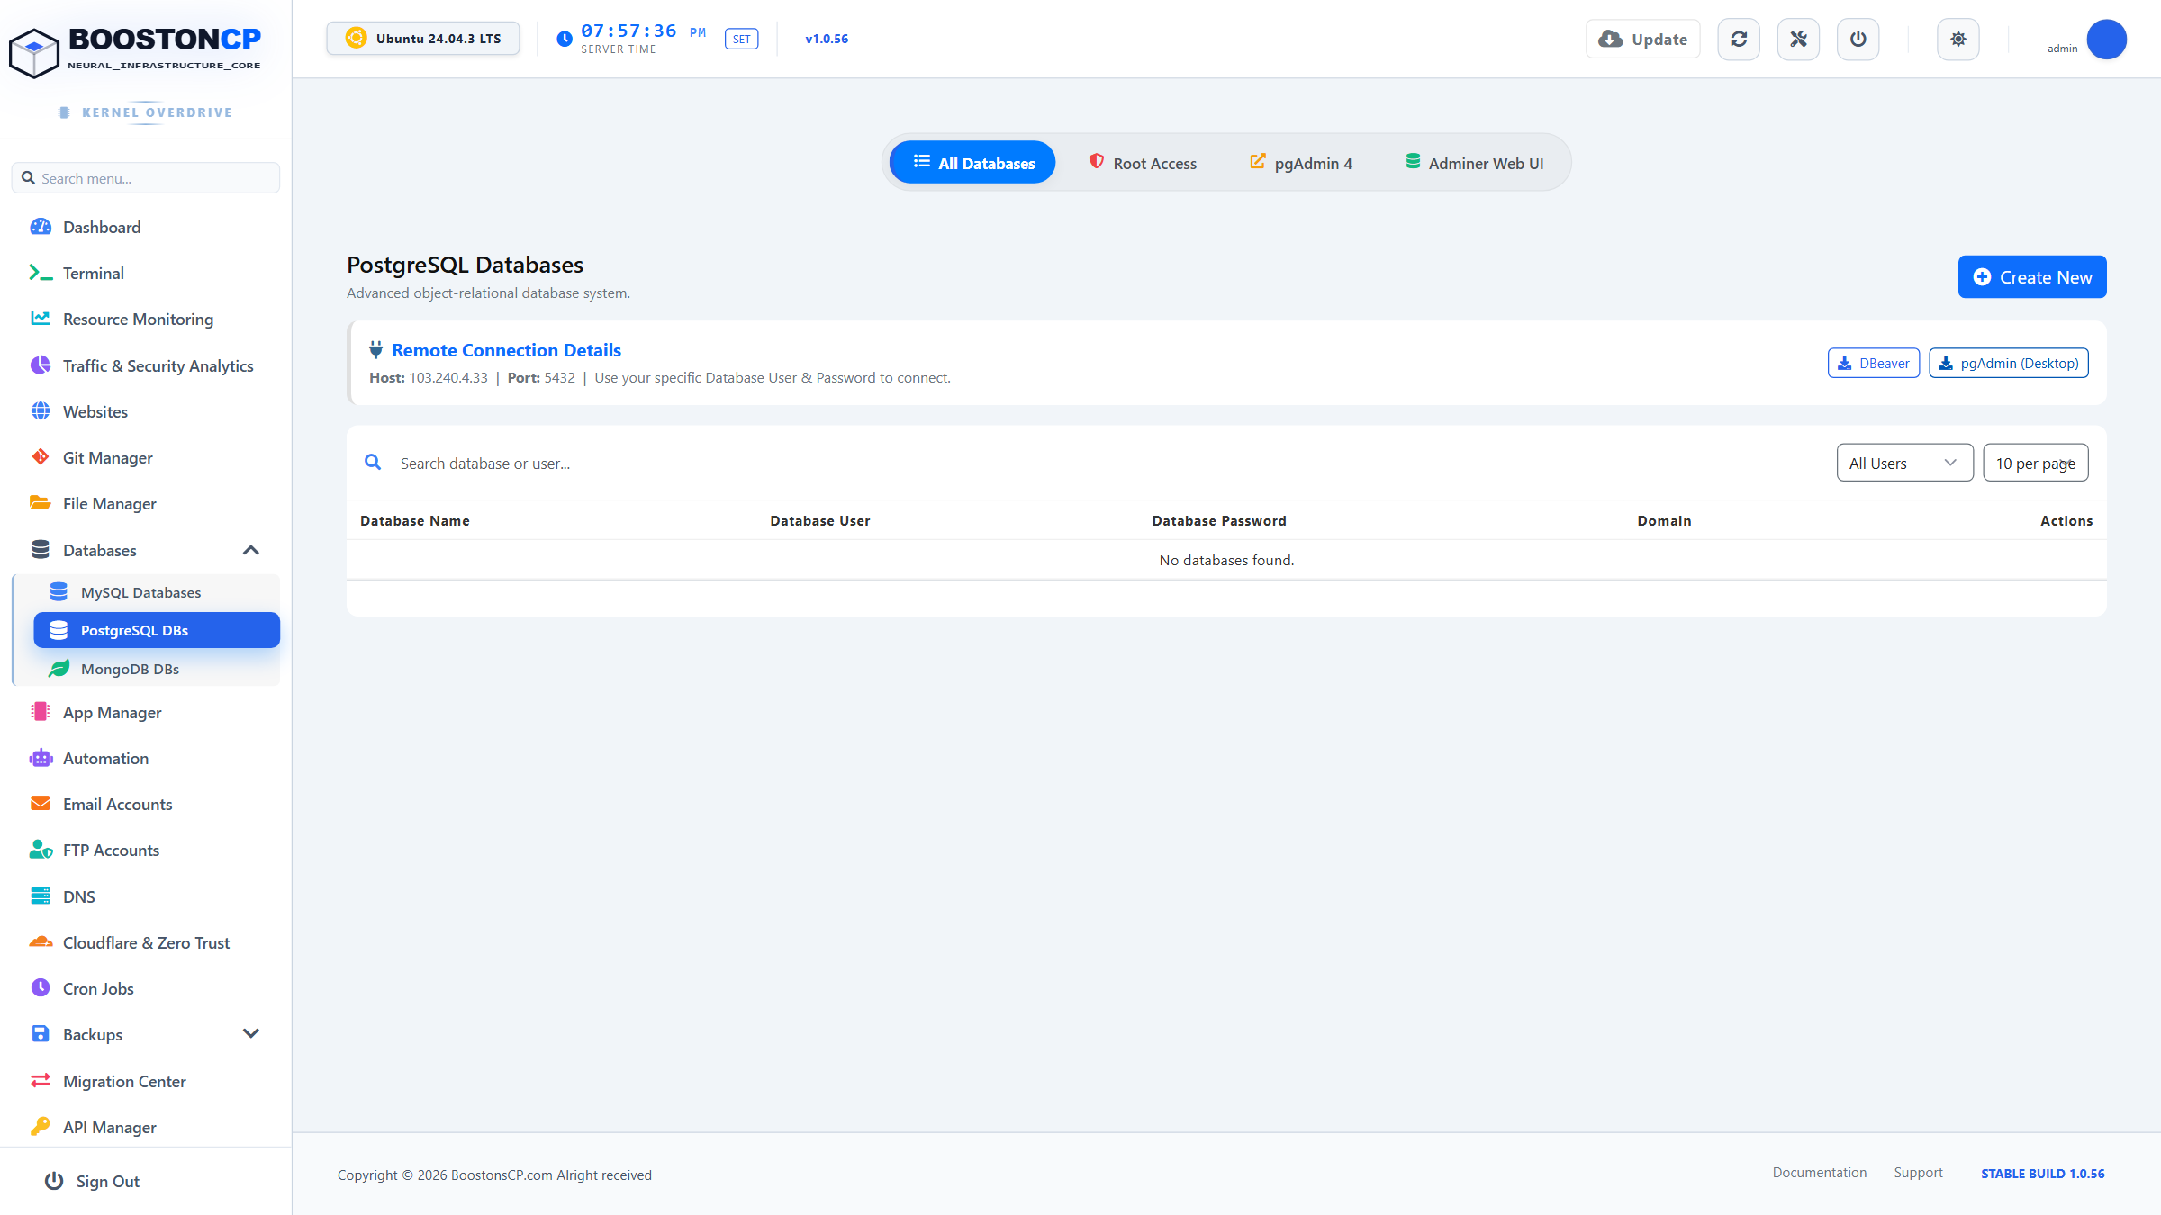Click Create New database button
This screenshot has width=2161, height=1215.
tap(2032, 277)
